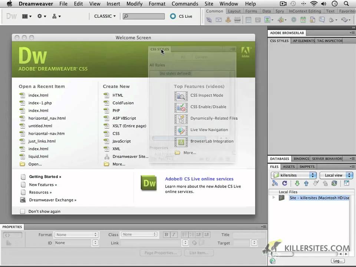Viewport: 356px width, 267px height.
Task: Toggle Ordered List formatting
Action: (x=192, y=234)
